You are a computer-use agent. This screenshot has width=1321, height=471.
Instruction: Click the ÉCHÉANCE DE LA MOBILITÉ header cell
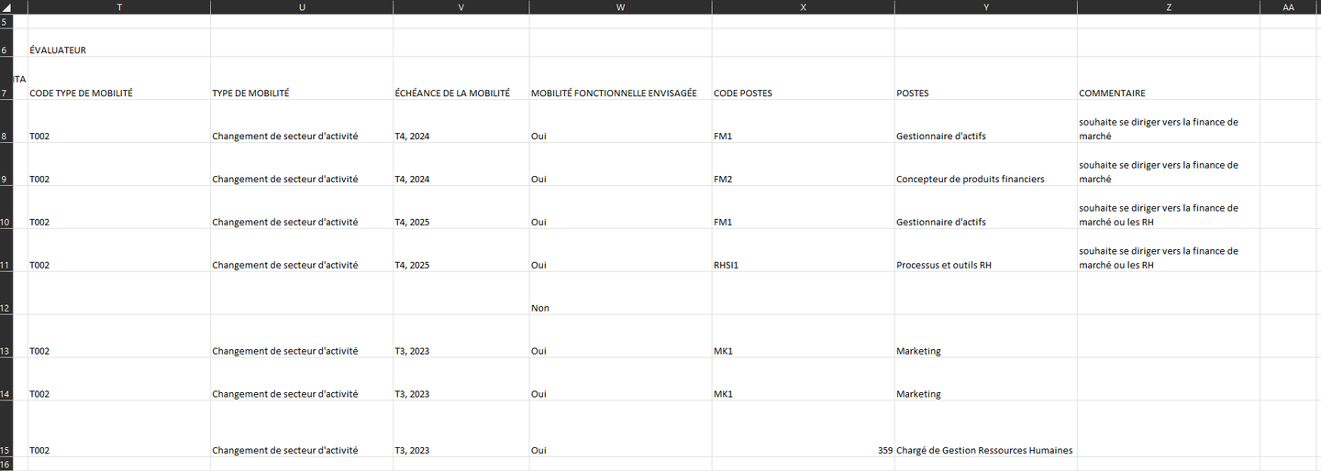pyautogui.click(x=461, y=93)
